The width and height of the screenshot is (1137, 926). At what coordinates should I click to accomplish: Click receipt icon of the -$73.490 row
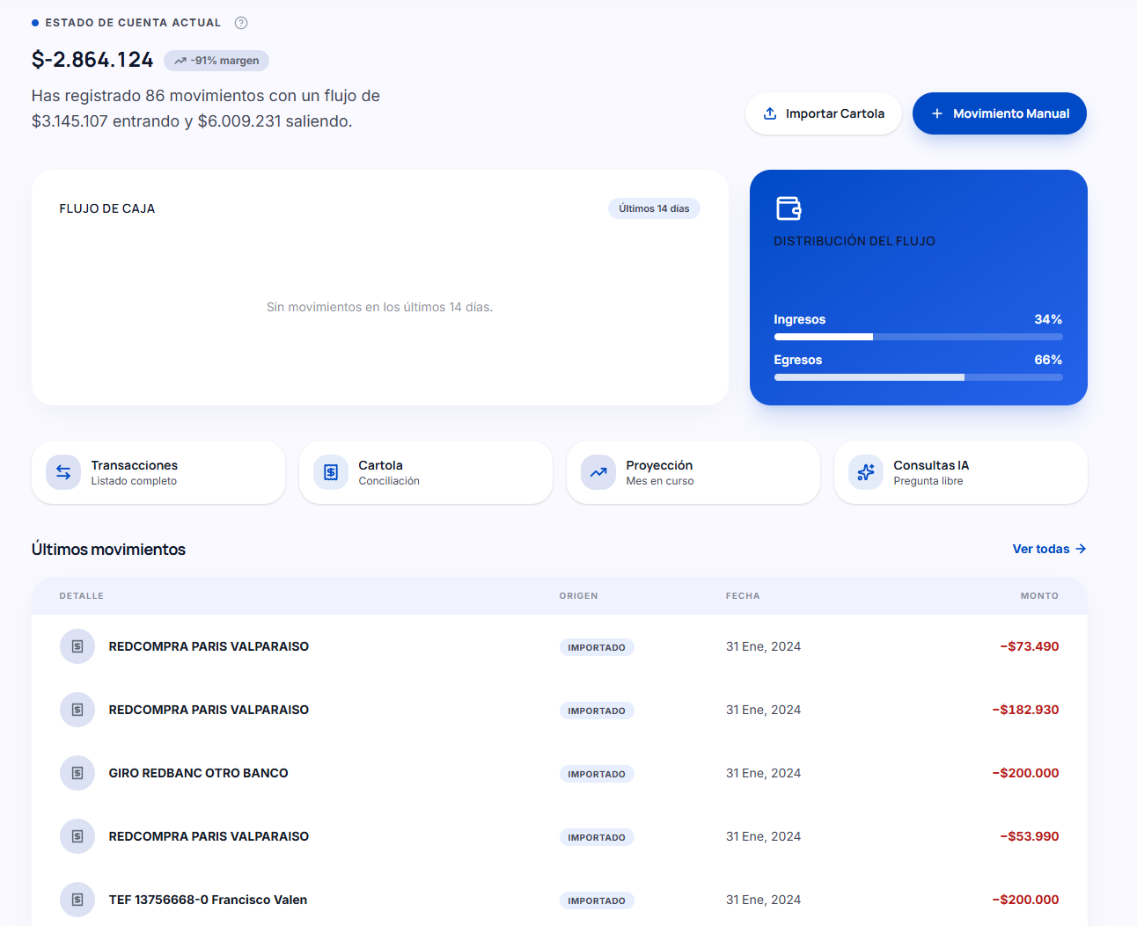[x=77, y=646]
